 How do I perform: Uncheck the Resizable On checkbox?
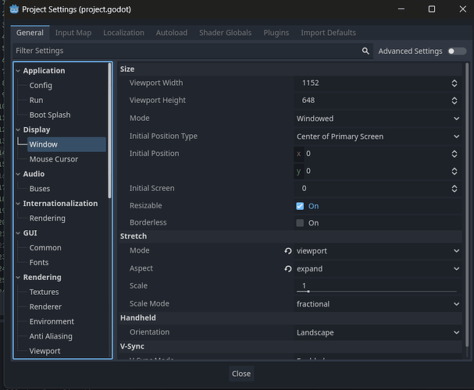pos(300,206)
